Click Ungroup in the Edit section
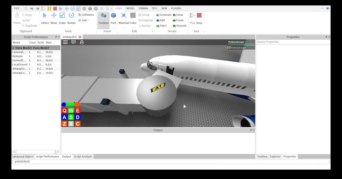Image resolution: width=342 pixels, height=179 pixels. (x=146, y=20)
